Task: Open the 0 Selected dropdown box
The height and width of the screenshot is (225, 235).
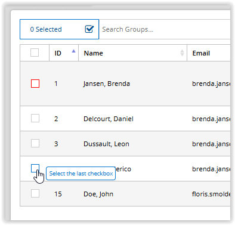Action: coord(59,29)
